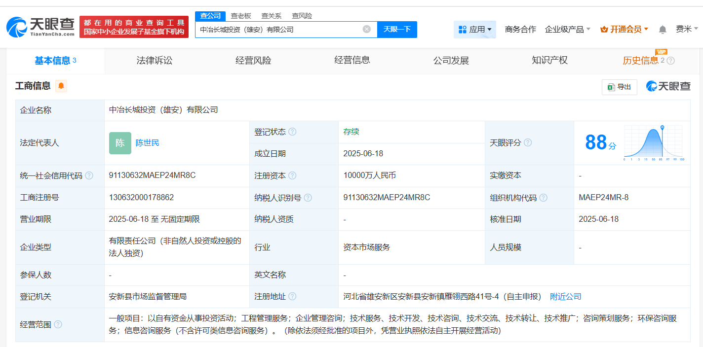The width and height of the screenshot is (703, 347).
Task: Click into the company search input field
Action: (x=279, y=30)
